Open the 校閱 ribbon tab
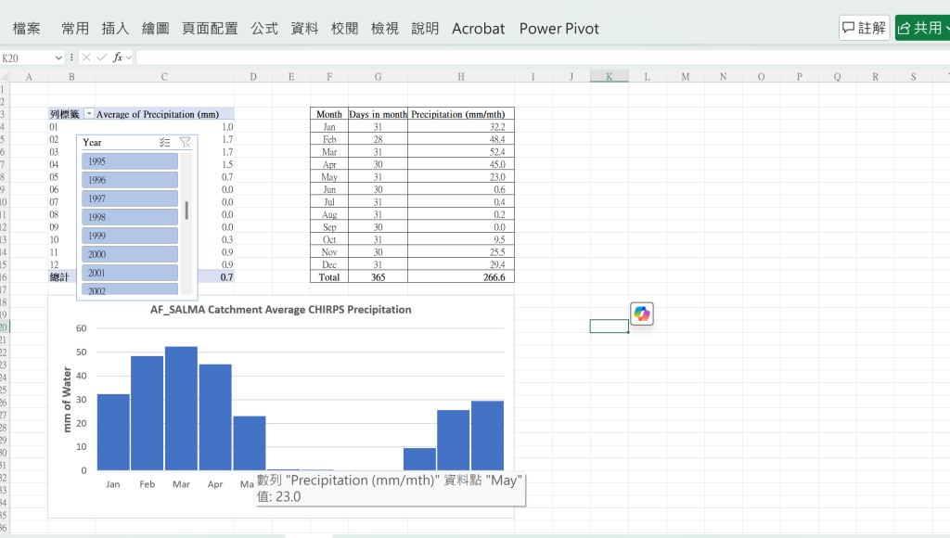The width and height of the screenshot is (950, 538). tap(345, 29)
